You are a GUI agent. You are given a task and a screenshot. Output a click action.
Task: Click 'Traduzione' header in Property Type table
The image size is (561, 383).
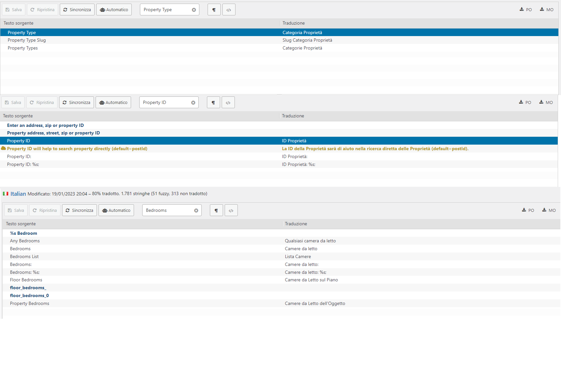point(294,23)
